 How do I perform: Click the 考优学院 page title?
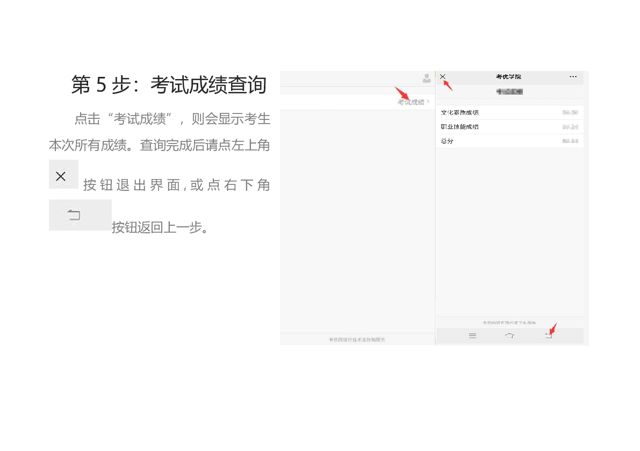click(508, 77)
